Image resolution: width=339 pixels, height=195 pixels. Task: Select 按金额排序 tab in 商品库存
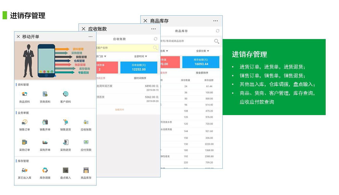[x=202, y=73]
